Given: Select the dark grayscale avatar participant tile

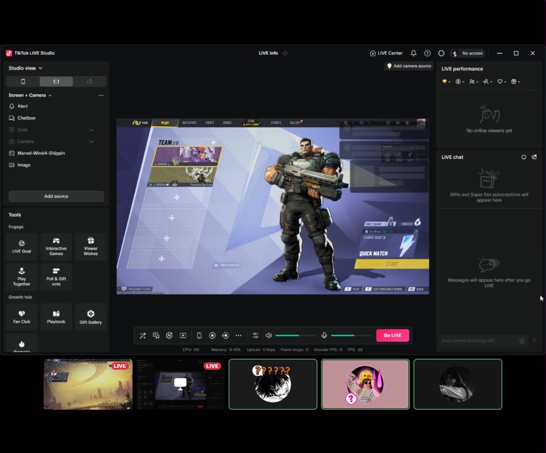Looking at the screenshot, I should (x=458, y=384).
